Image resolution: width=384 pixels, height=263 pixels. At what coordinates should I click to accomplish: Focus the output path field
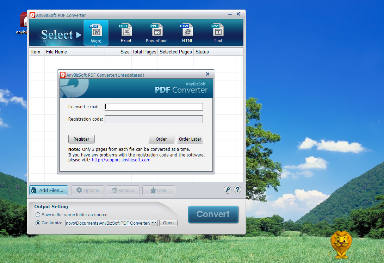(x=108, y=223)
